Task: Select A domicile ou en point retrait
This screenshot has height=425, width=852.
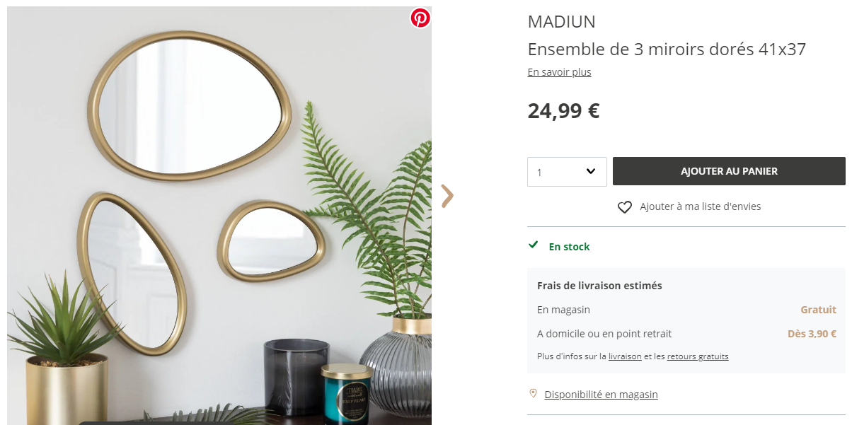Action: tap(604, 334)
